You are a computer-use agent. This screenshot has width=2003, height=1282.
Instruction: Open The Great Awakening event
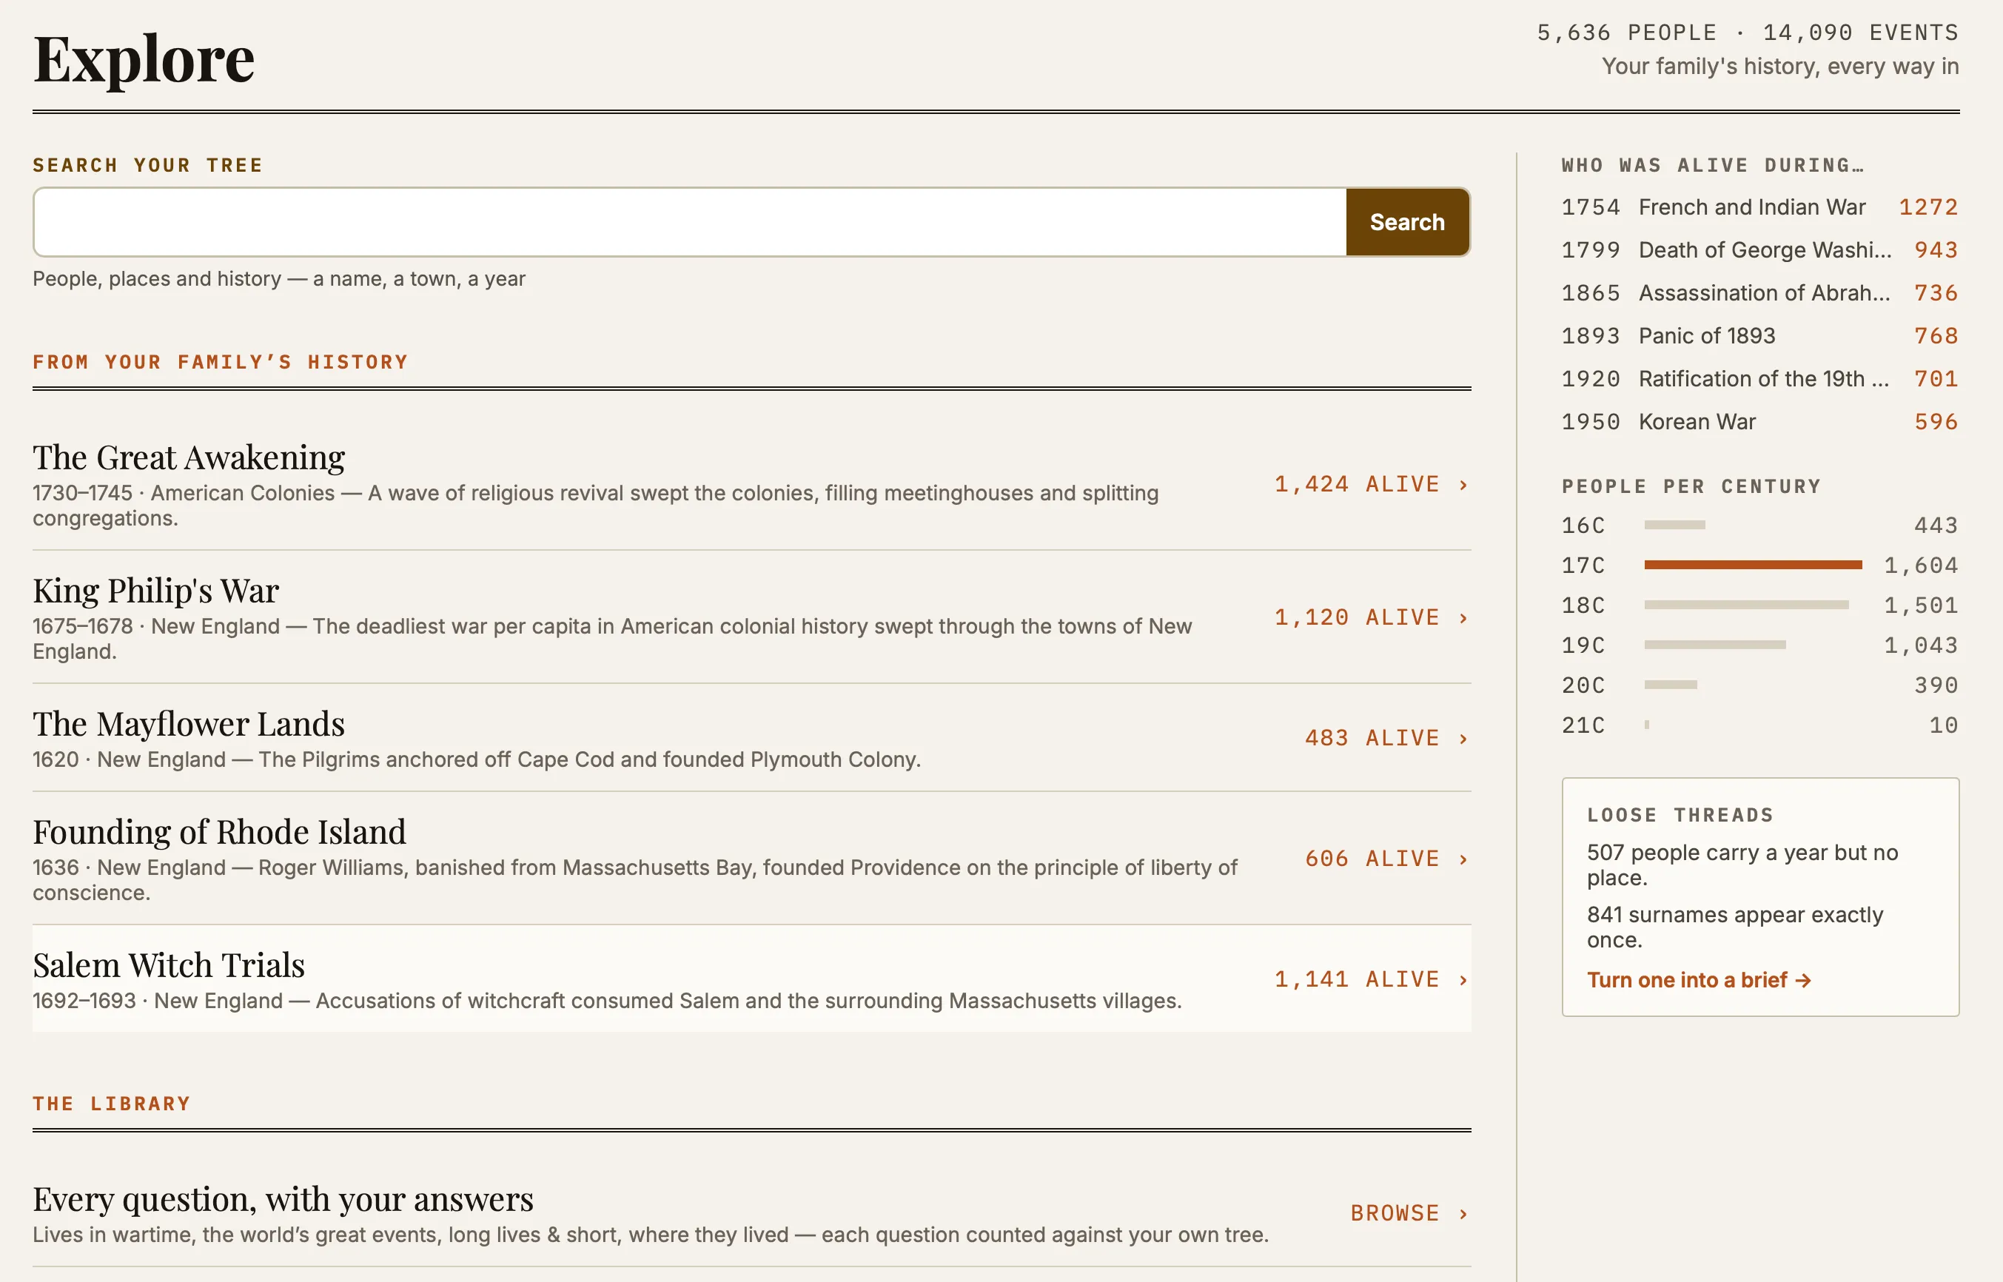point(752,483)
